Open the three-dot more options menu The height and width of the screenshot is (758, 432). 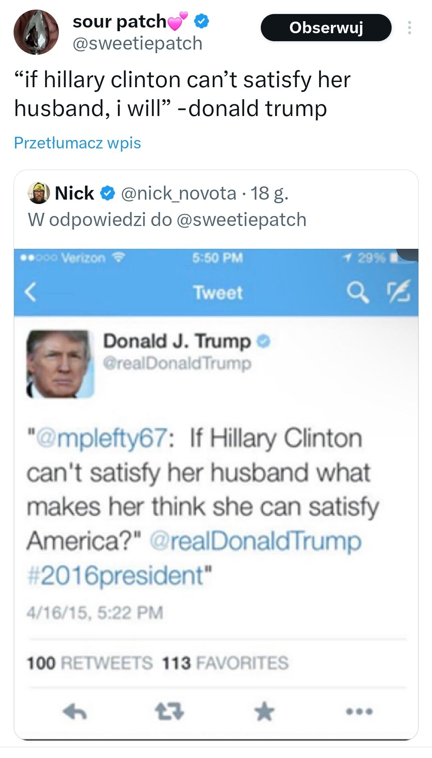[x=409, y=28]
